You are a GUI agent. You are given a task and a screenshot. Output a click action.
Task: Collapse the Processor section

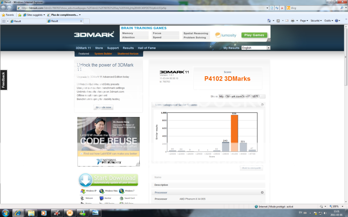point(262,193)
